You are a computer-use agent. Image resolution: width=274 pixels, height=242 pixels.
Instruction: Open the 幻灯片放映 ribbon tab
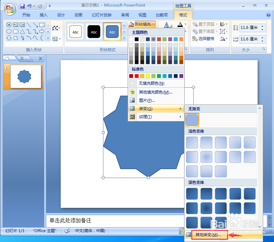102,15
